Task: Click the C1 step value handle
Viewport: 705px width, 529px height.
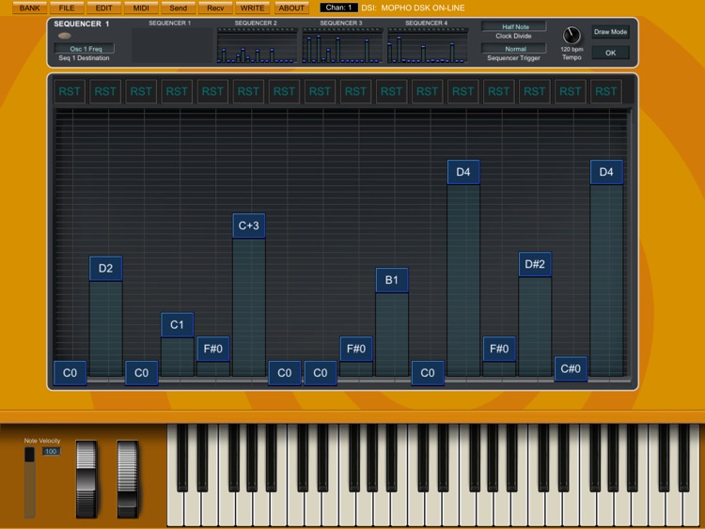Action: 177,324
